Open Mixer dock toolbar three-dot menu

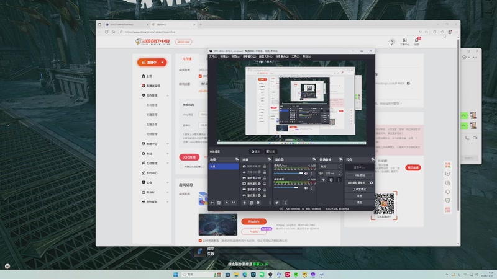click(x=285, y=203)
